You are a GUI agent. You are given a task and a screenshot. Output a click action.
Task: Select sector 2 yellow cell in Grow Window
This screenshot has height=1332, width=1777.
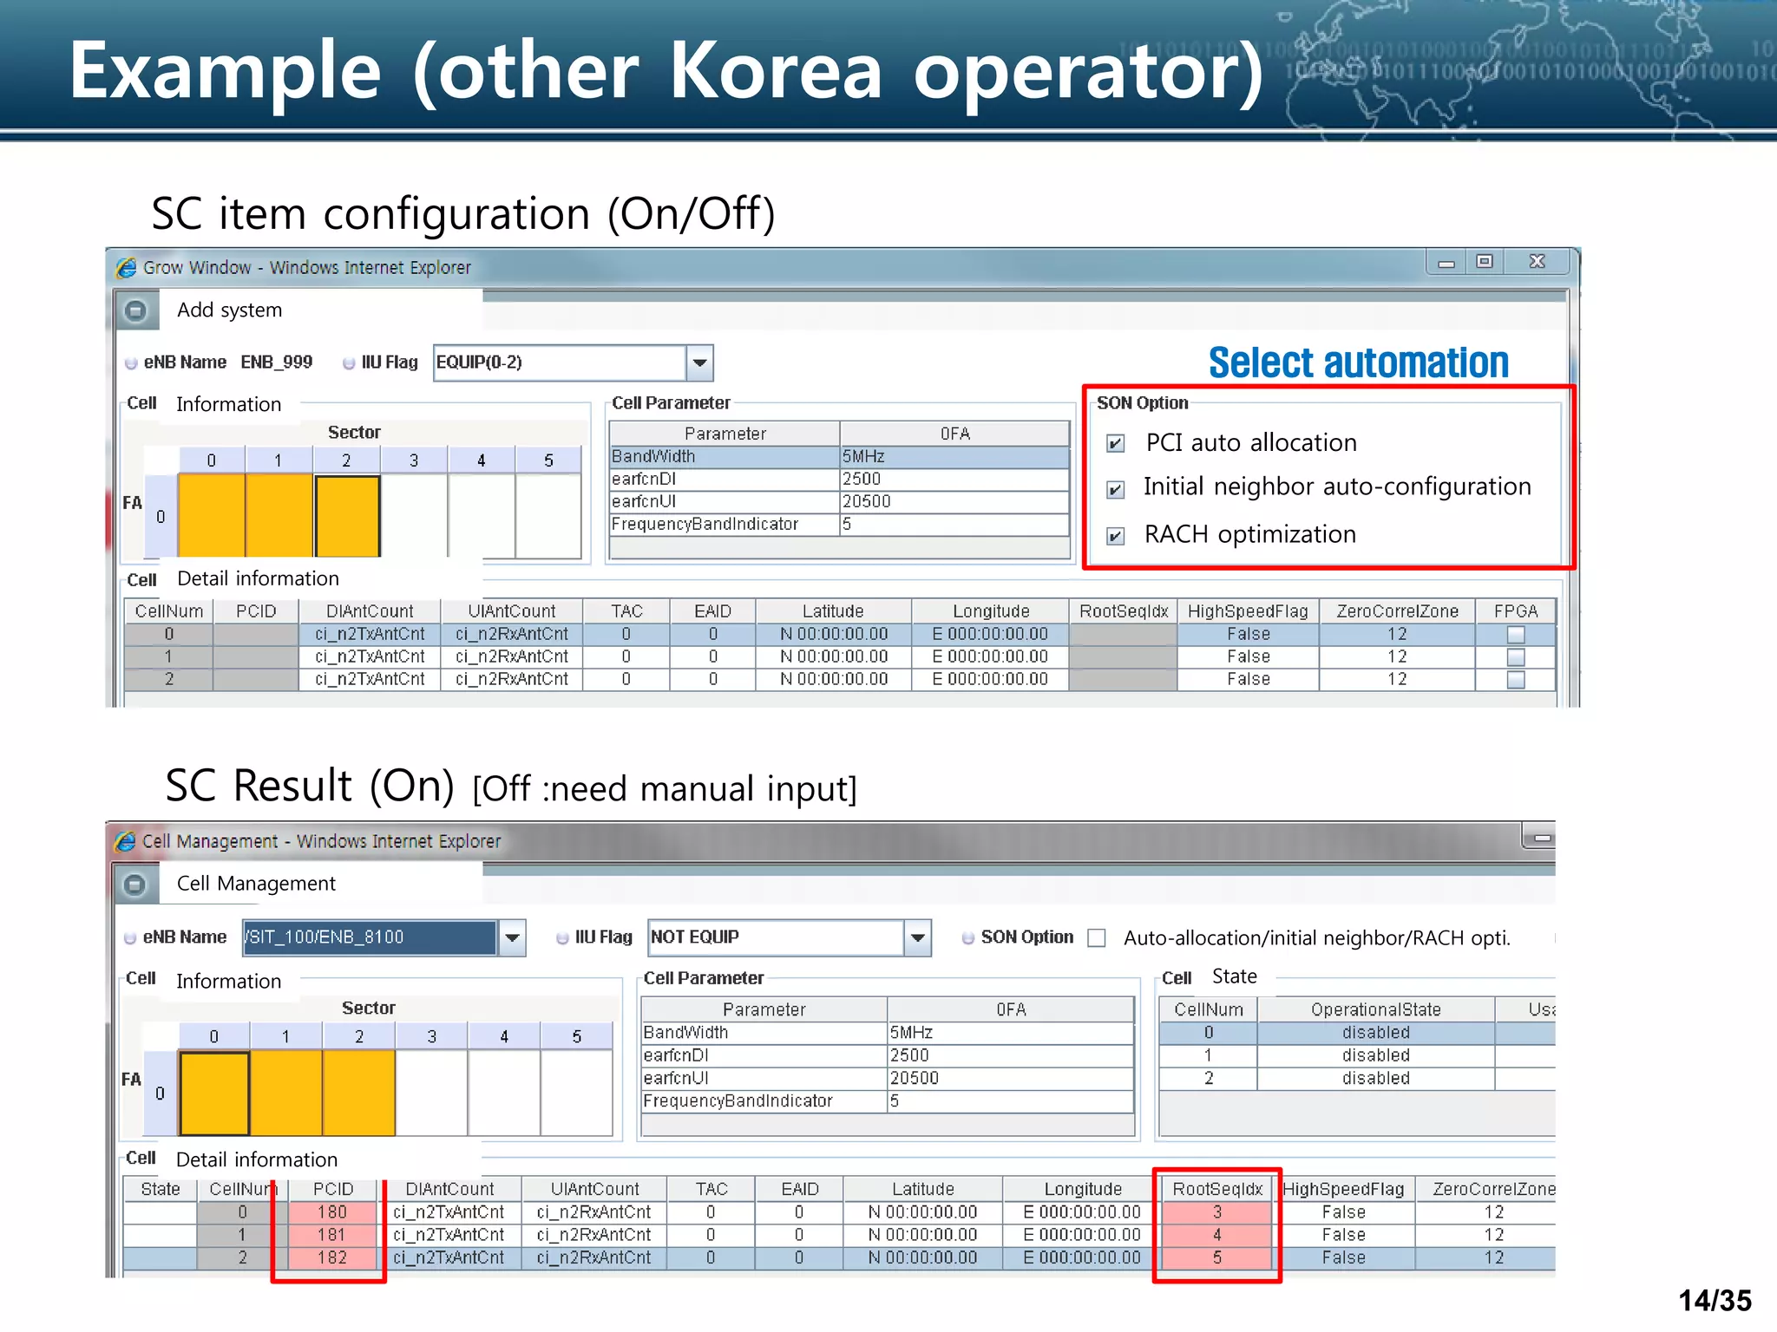(347, 516)
